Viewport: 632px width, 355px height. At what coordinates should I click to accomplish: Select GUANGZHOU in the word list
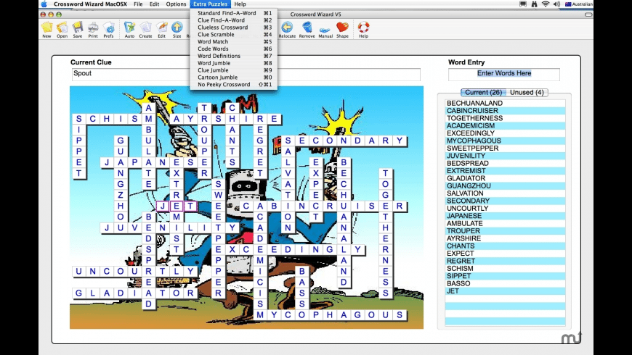click(506, 185)
